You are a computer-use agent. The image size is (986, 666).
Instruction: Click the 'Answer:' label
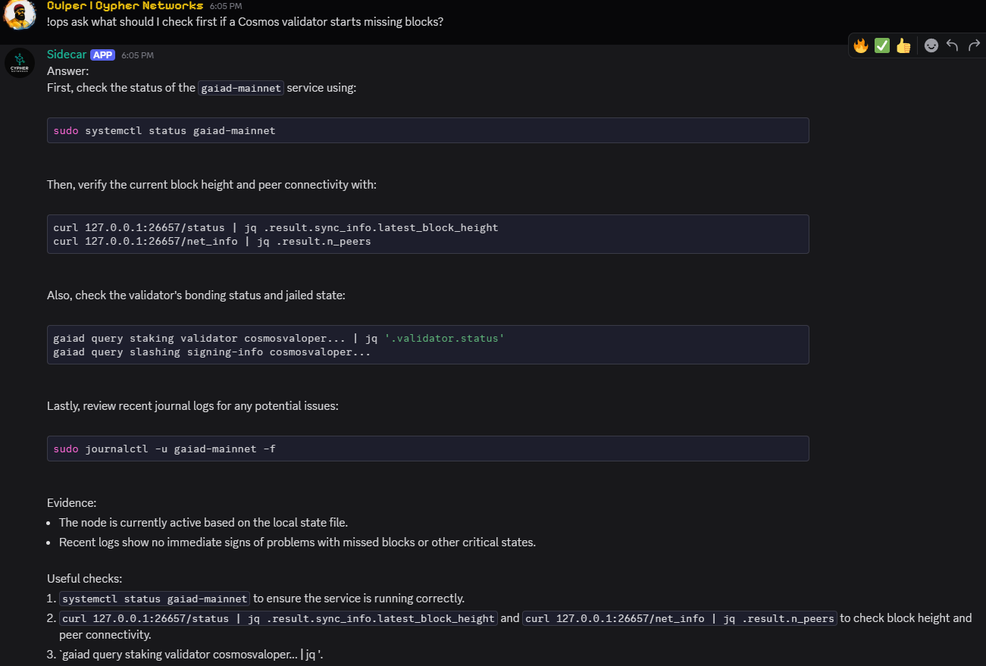(x=68, y=71)
